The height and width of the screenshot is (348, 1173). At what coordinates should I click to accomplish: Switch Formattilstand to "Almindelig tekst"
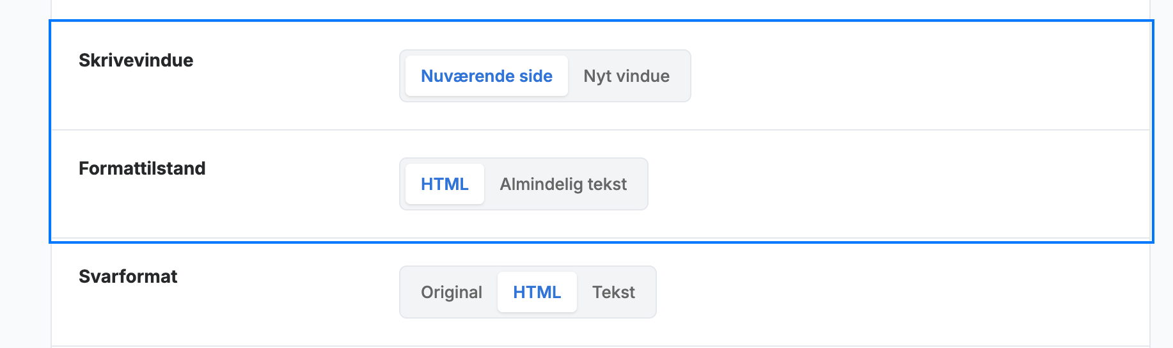click(x=563, y=184)
